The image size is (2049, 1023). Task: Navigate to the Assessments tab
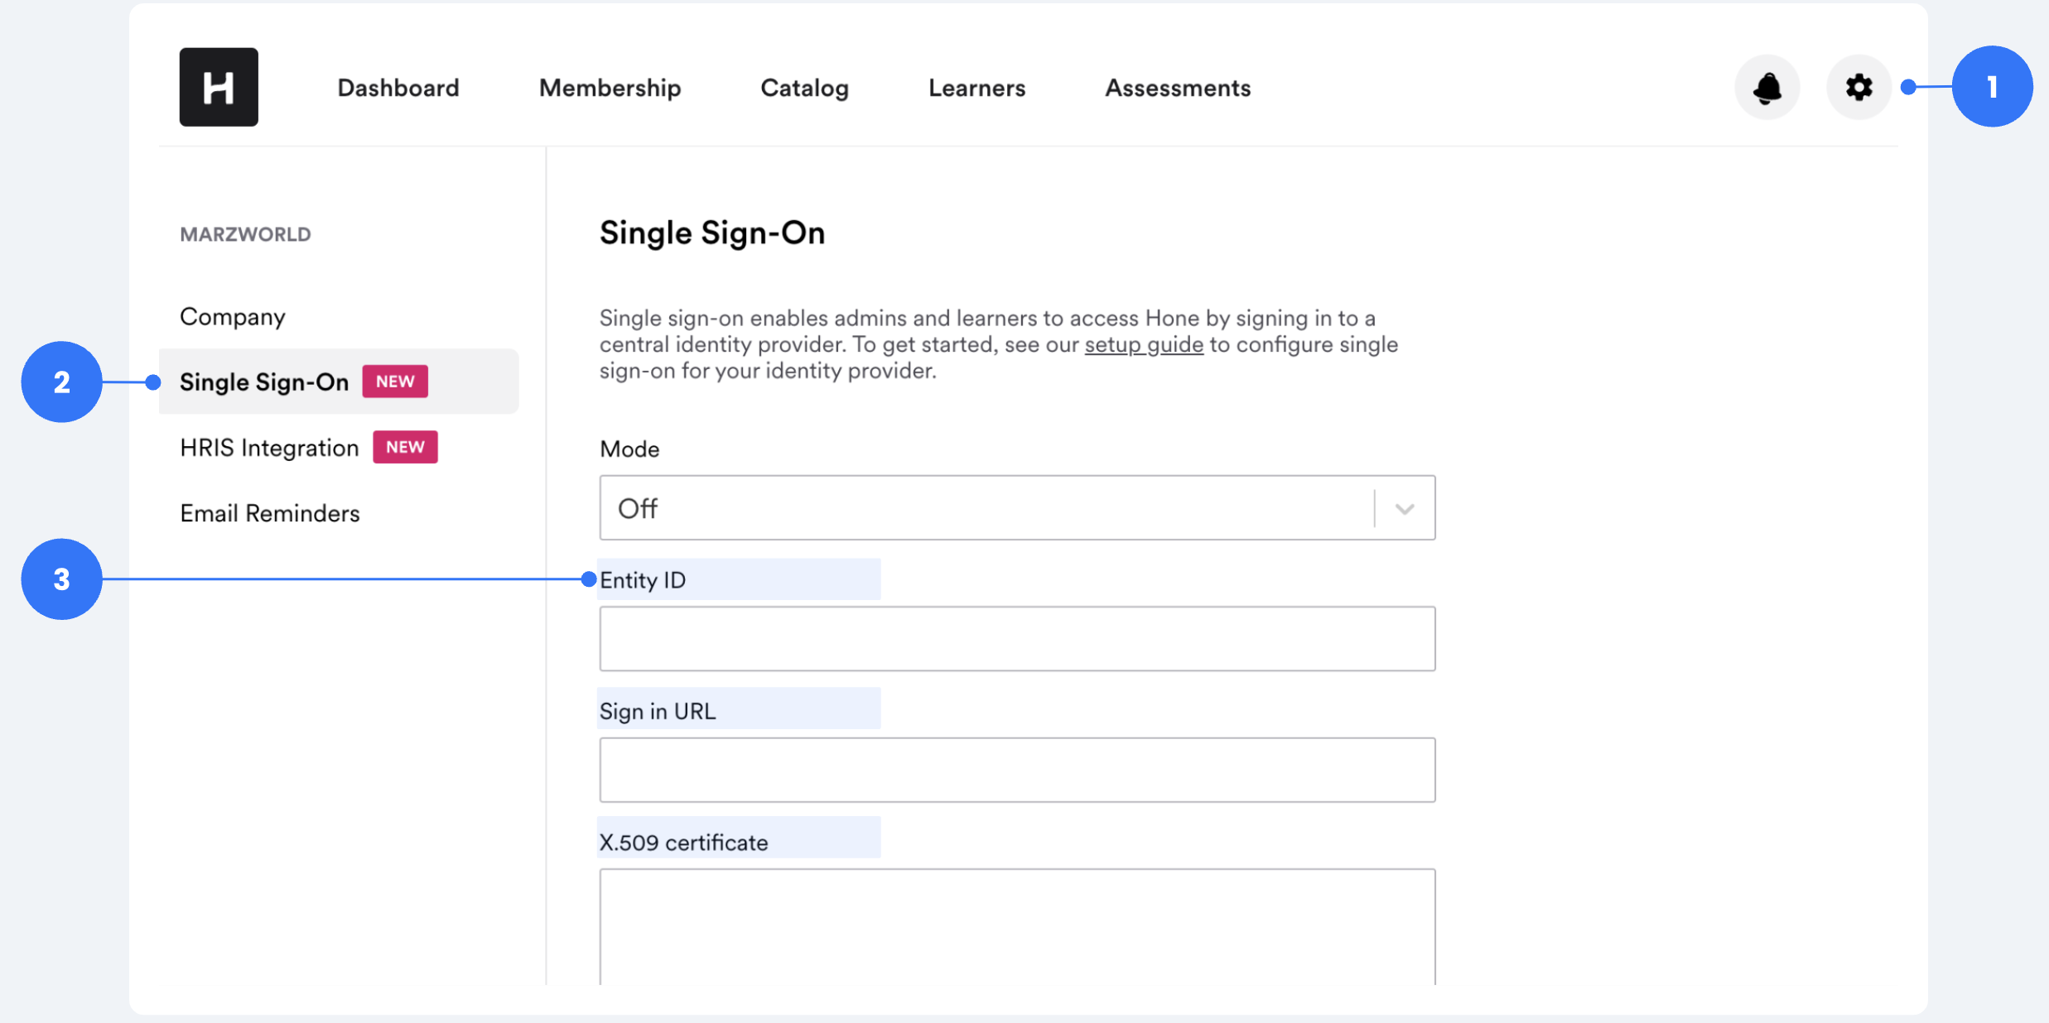click(1178, 88)
